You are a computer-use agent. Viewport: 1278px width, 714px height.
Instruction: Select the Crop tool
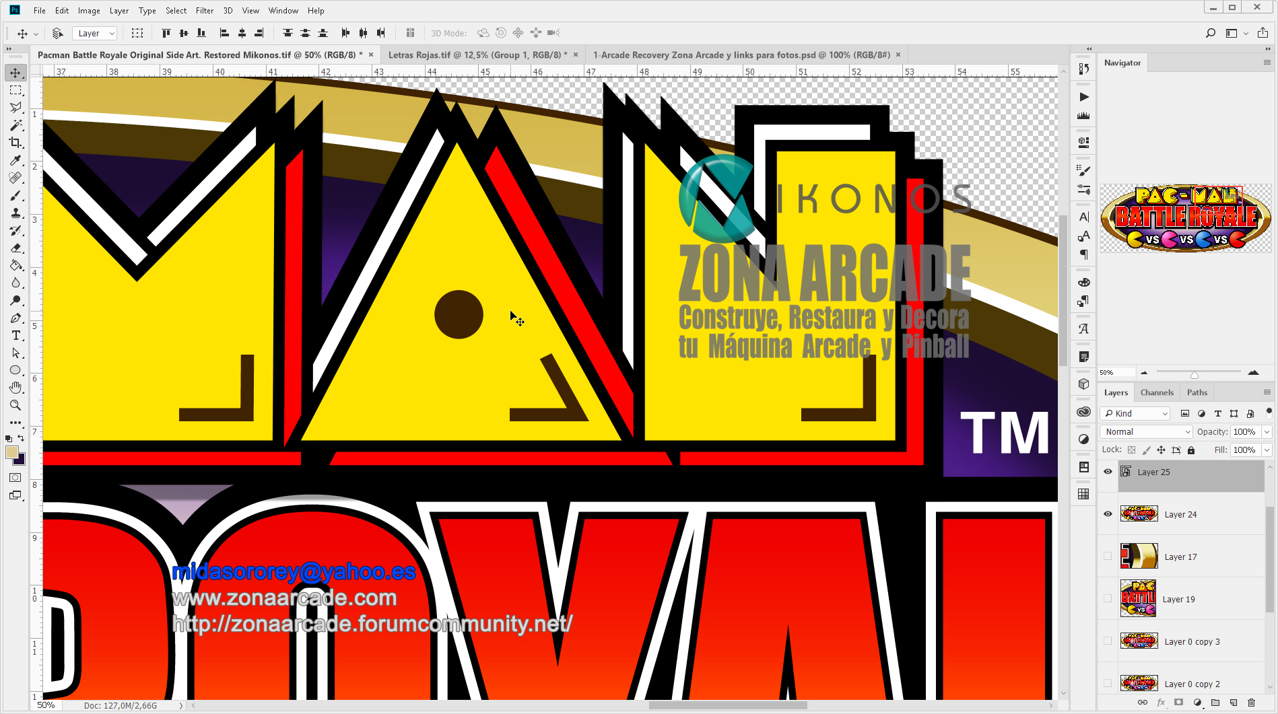pos(15,143)
